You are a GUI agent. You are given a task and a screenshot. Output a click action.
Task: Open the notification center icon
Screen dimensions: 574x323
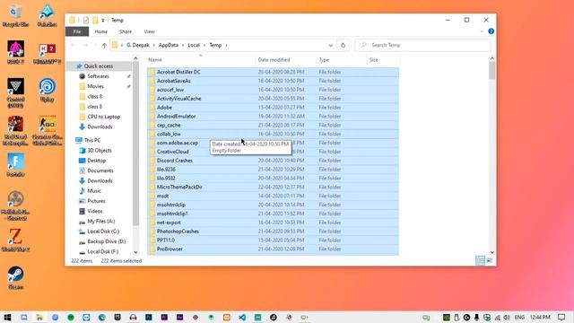562,317
